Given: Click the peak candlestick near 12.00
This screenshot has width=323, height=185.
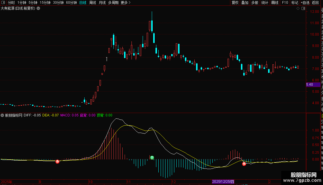Looking at the screenshot, I should pyautogui.click(x=152, y=26).
